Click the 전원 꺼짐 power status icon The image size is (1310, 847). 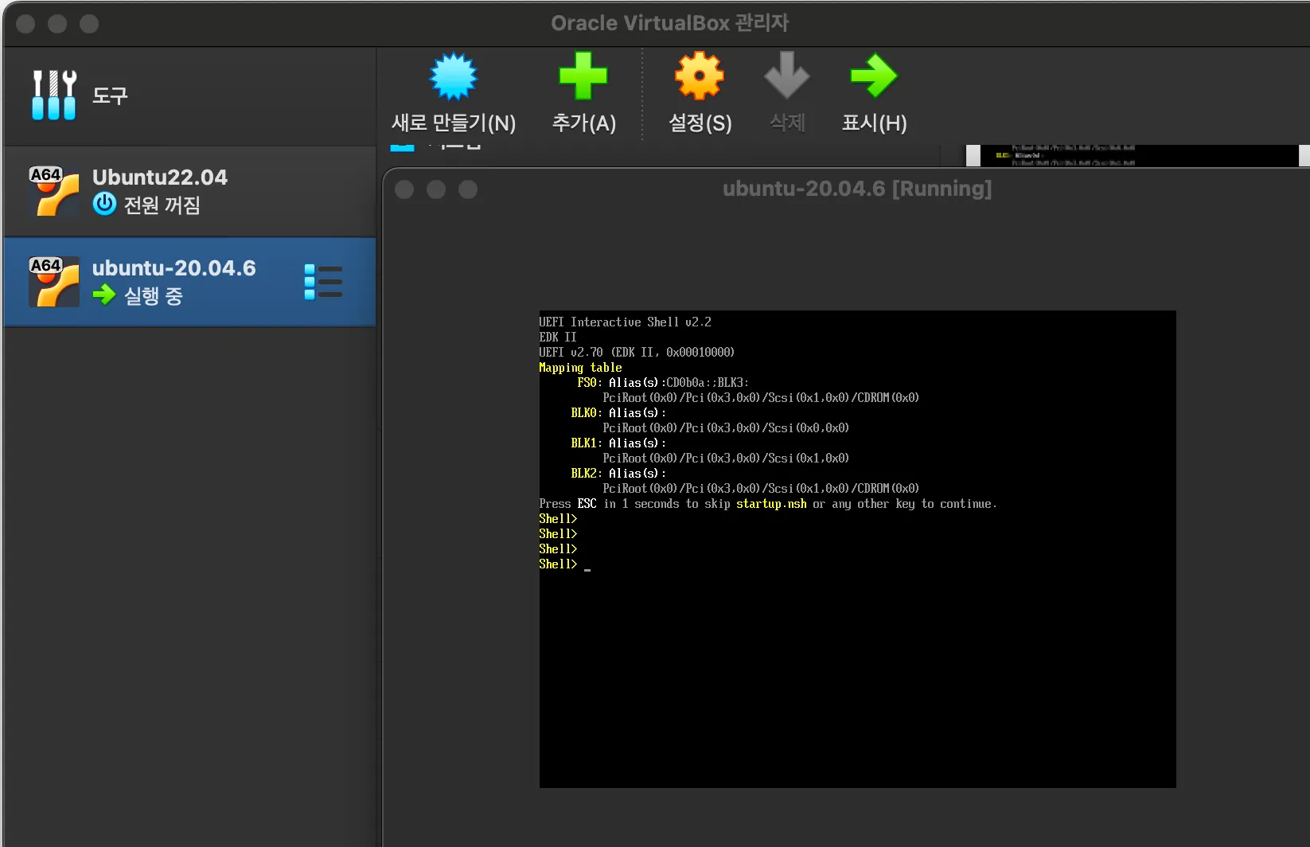(104, 205)
